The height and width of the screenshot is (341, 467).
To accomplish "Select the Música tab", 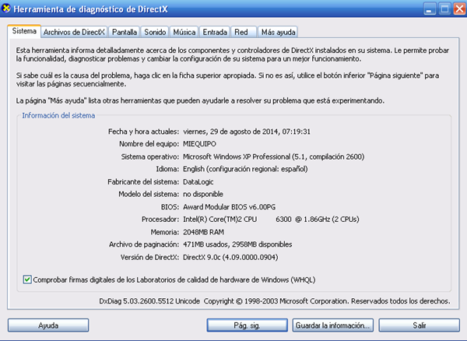I will pyautogui.click(x=184, y=32).
